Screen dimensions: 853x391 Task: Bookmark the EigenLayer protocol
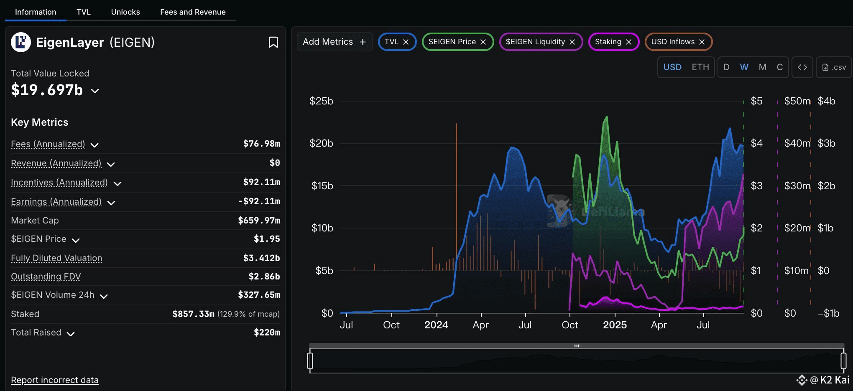[x=273, y=42]
